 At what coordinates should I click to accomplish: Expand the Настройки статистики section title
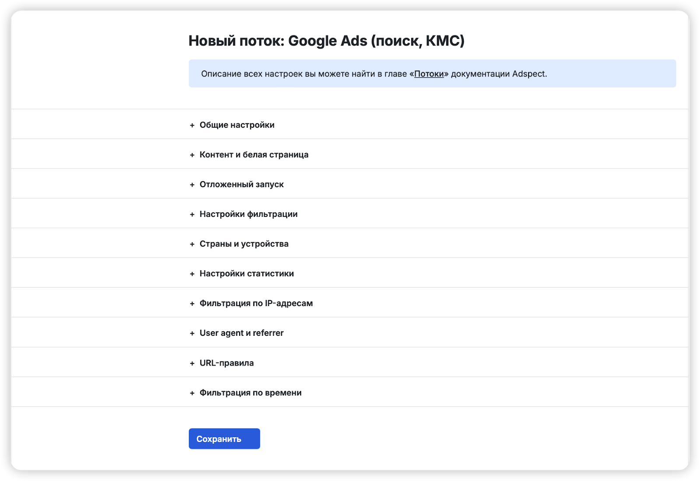247,274
